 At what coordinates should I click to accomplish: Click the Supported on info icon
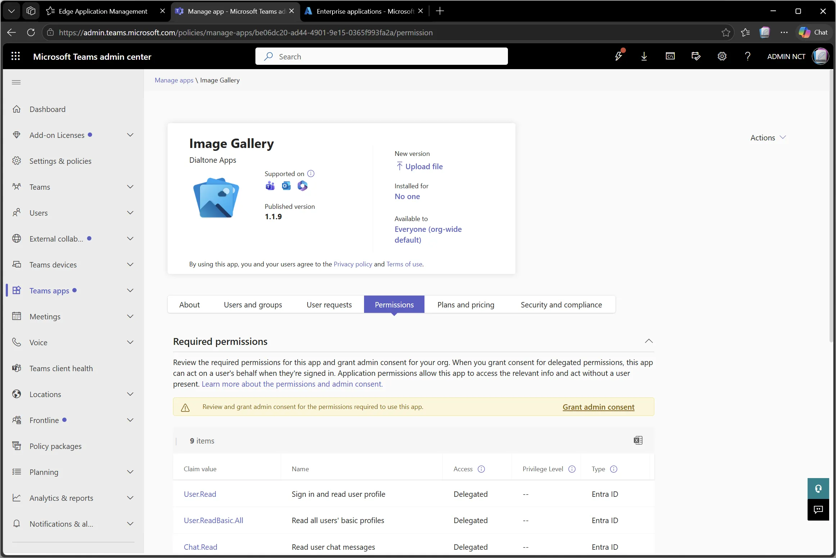click(x=311, y=174)
